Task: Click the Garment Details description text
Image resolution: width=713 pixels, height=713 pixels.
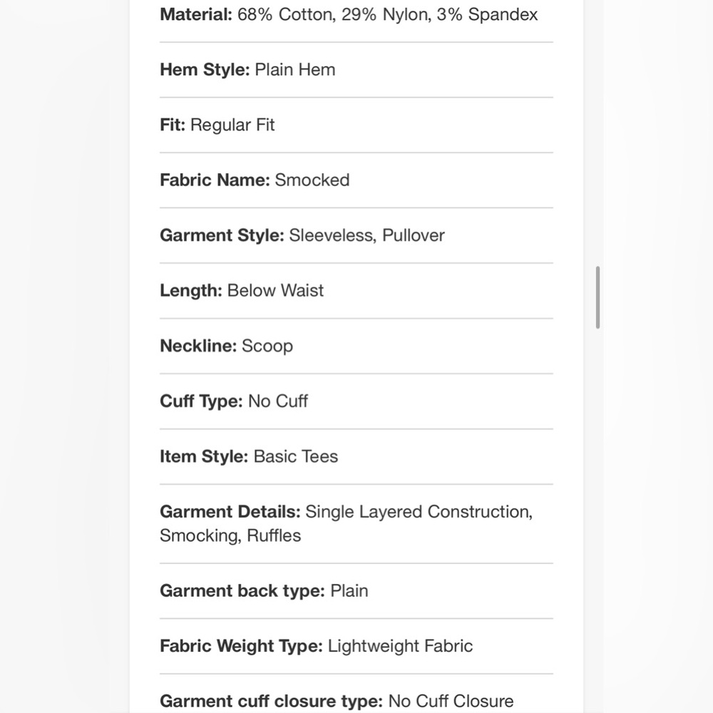Action: click(346, 523)
